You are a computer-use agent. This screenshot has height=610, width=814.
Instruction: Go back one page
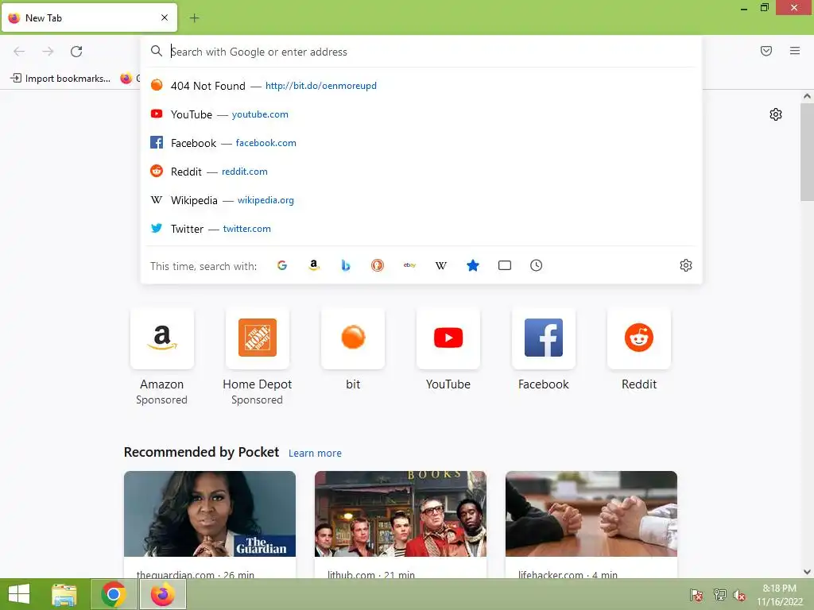click(19, 52)
